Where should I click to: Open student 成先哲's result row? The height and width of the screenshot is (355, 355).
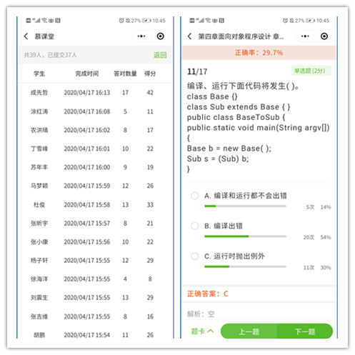(x=95, y=92)
